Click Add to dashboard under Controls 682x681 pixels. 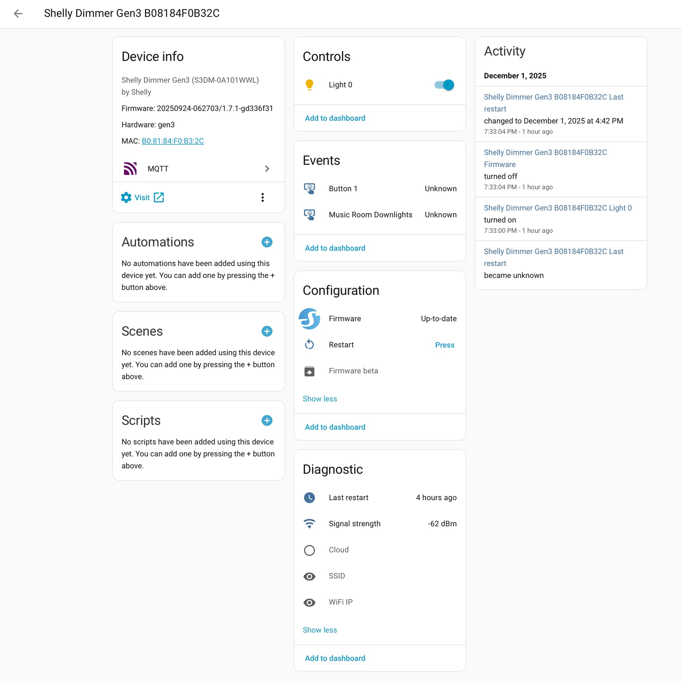(335, 118)
